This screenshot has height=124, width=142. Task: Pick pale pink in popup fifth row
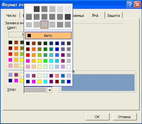point(28,67)
